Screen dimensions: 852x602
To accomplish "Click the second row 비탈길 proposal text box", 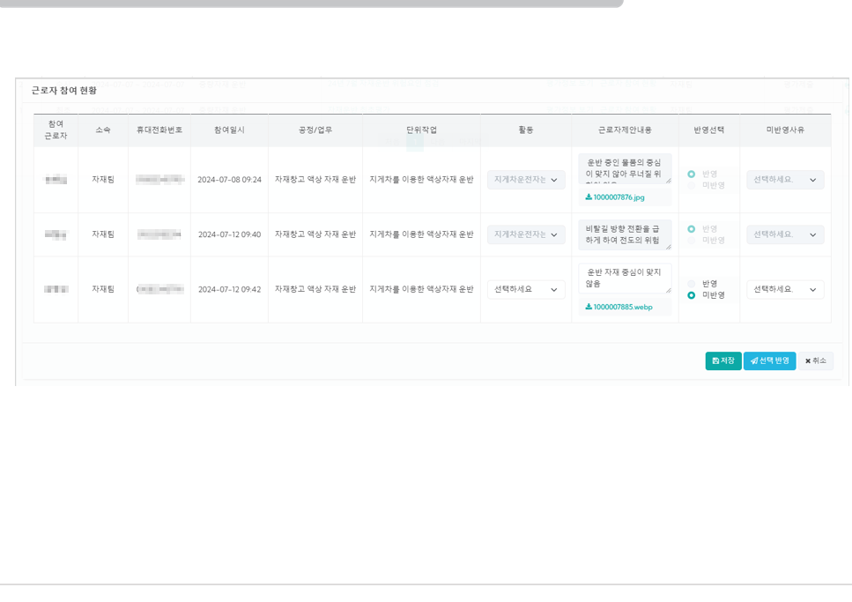I will (x=624, y=234).
